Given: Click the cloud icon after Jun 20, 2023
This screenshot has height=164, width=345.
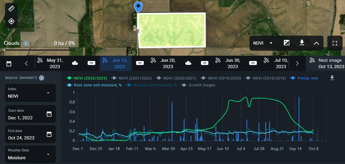Looking at the screenshot, I should (x=188, y=63).
